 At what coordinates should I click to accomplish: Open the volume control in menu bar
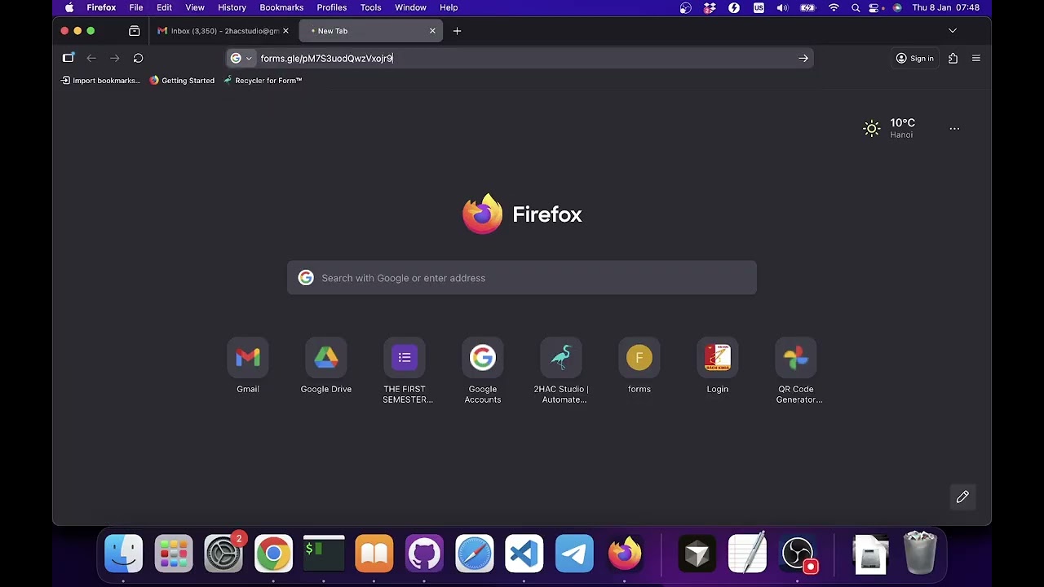tap(782, 7)
